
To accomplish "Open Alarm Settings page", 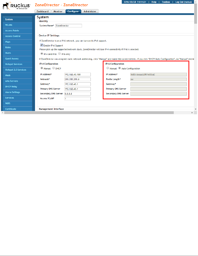I will [x=17, y=92].
